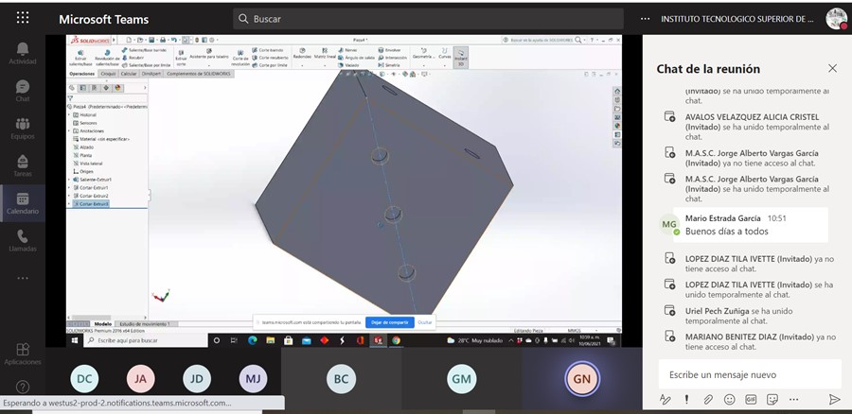Attach a file using the paperclip icon
852x414 pixels.
click(x=708, y=400)
